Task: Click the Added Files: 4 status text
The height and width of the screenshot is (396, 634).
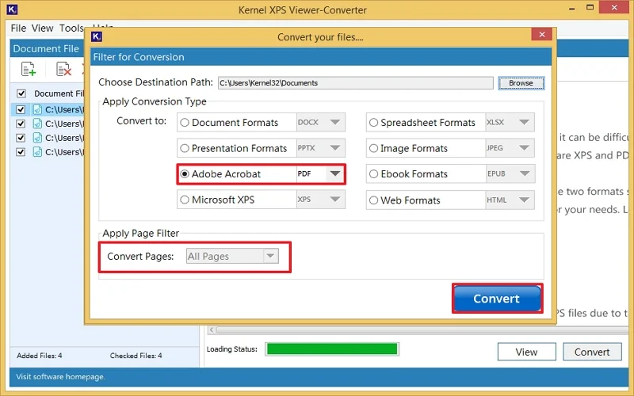Action: click(x=39, y=356)
